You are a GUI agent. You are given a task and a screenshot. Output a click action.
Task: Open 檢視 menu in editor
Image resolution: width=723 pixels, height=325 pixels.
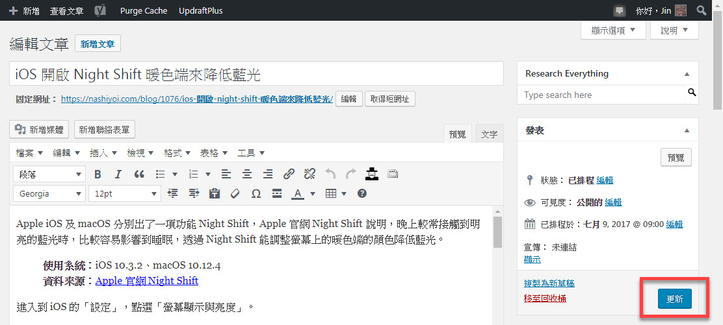click(140, 153)
